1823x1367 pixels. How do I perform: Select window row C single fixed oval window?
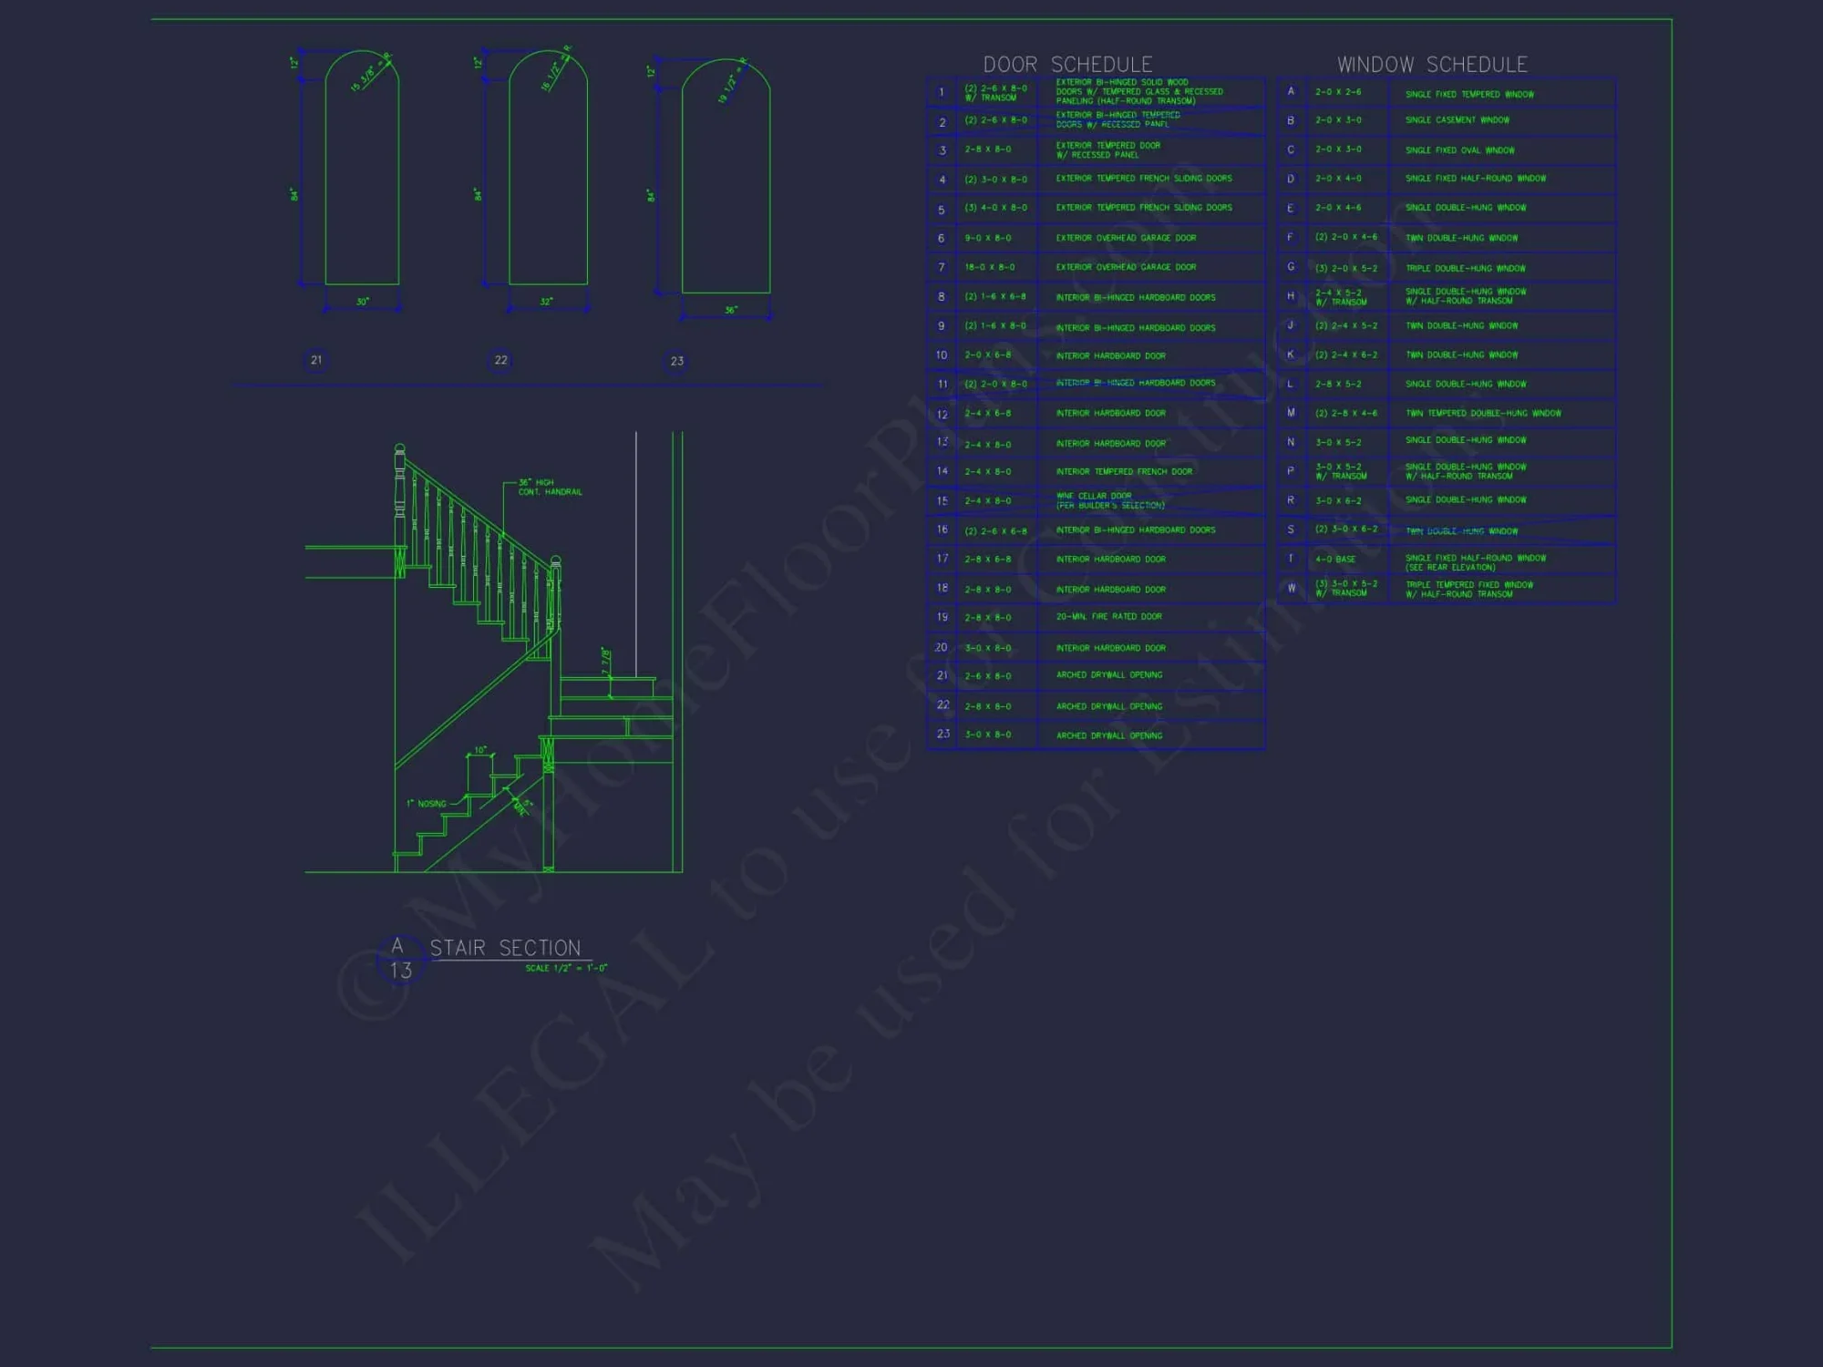click(1459, 150)
